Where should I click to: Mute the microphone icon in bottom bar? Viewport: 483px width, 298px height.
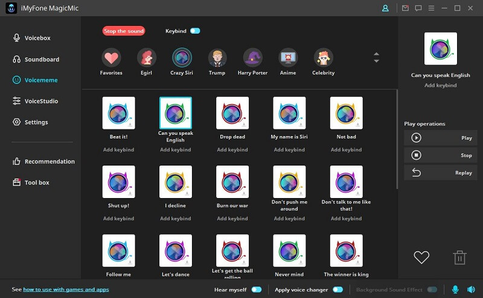pos(455,290)
